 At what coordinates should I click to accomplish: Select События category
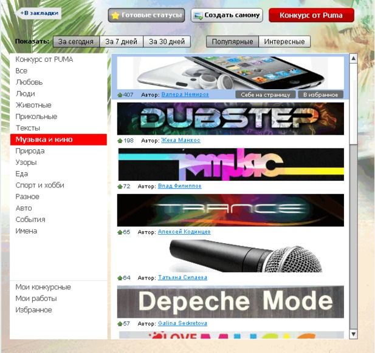[58, 220]
